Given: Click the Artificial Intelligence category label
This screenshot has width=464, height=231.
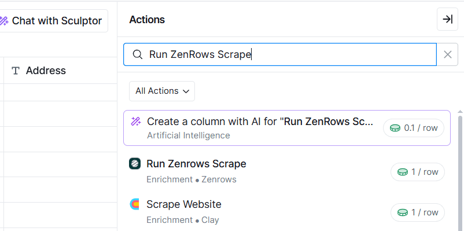Looking at the screenshot, I should (189, 135).
